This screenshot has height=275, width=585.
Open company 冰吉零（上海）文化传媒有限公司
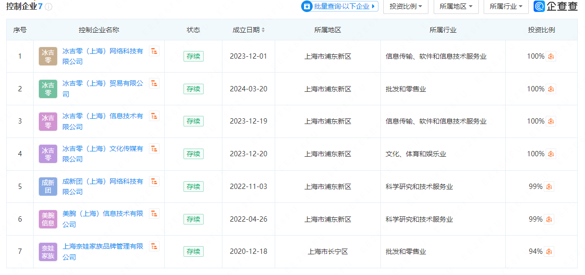(103, 154)
